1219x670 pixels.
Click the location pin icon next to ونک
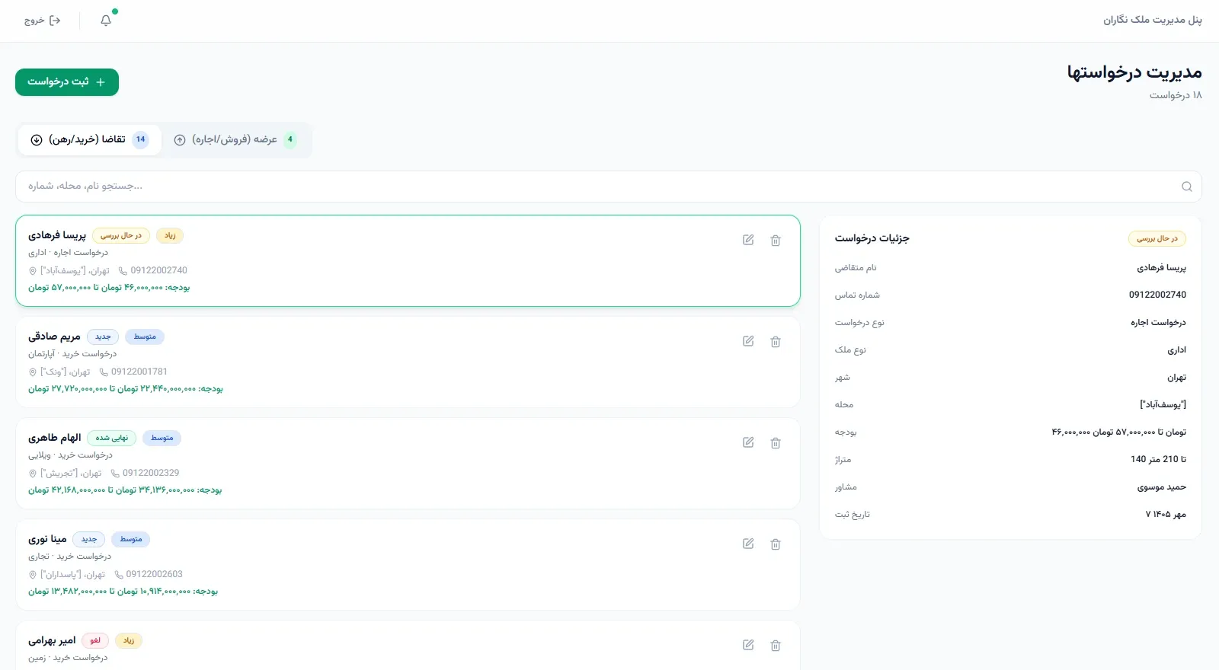(33, 372)
